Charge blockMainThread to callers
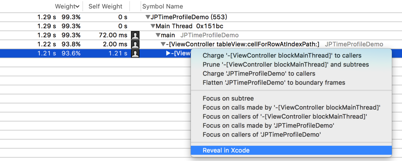This screenshot has width=402, height=161. pos(282,56)
